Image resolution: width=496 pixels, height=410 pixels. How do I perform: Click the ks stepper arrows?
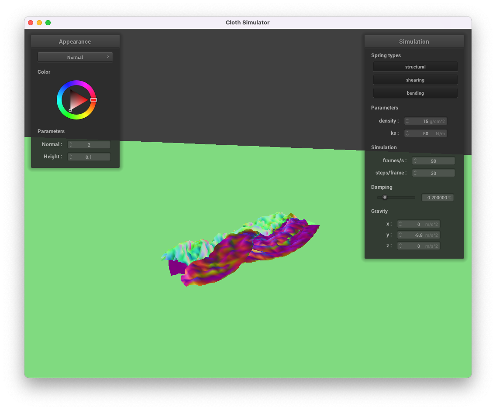407,134
